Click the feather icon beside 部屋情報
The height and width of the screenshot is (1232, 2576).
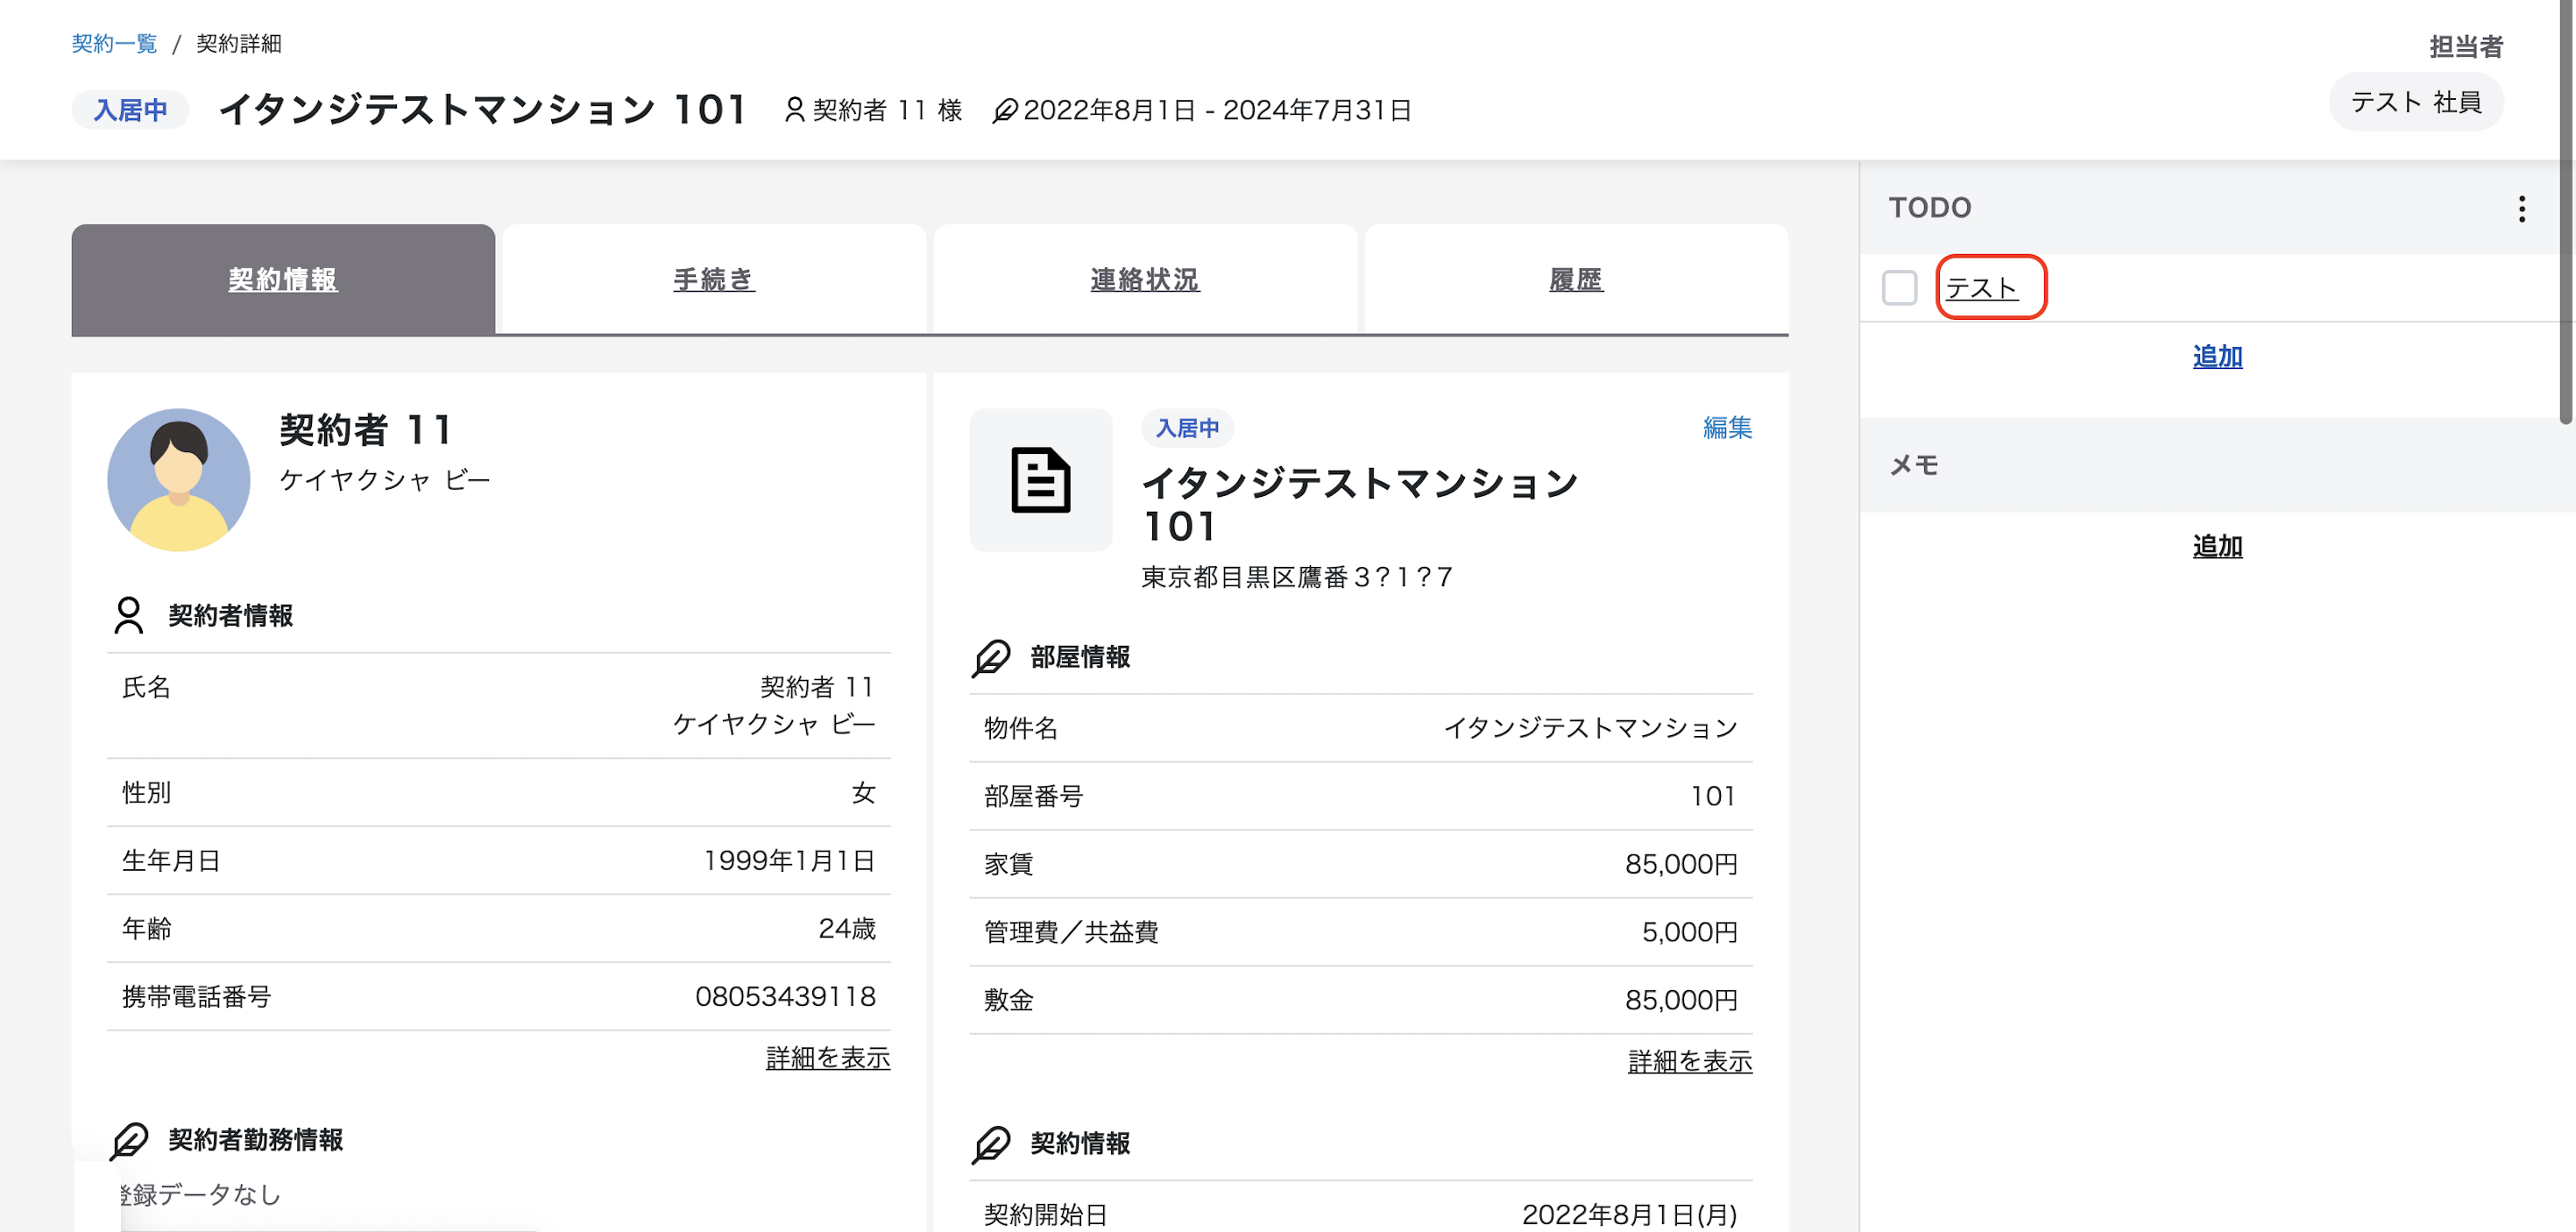(x=991, y=657)
